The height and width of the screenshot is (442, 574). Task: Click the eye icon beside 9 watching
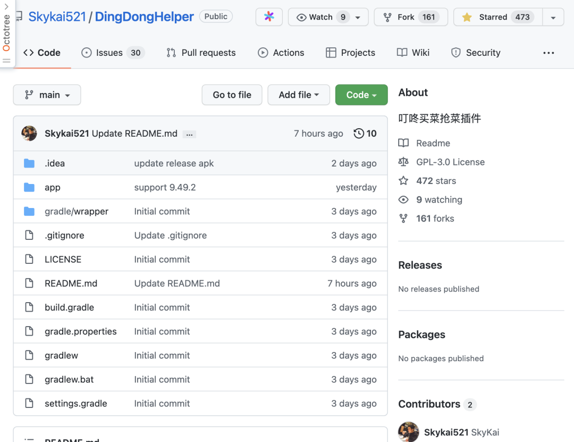coord(403,199)
